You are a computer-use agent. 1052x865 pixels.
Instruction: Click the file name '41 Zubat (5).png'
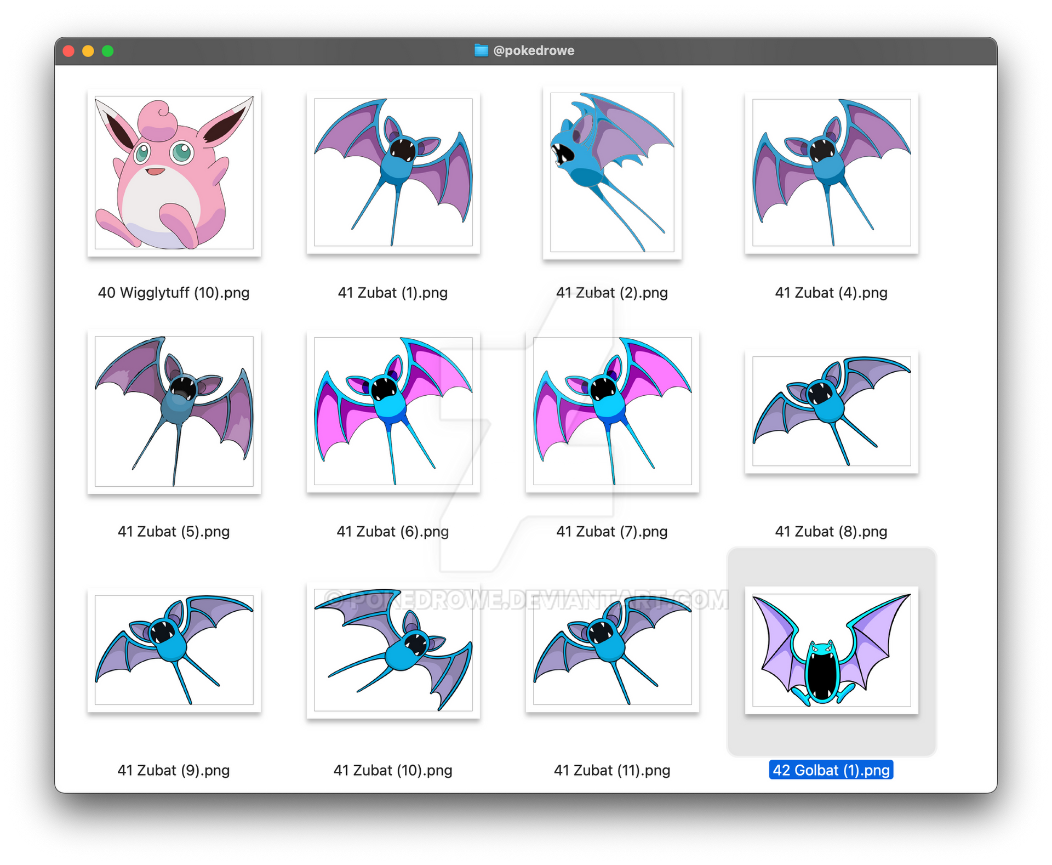tap(174, 531)
